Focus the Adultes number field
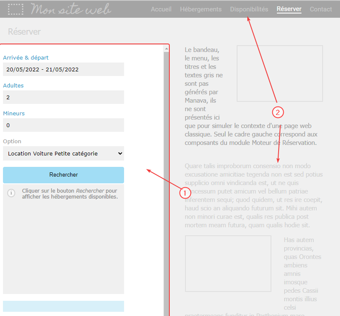This screenshot has width=340, height=316. tap(64, 97)
